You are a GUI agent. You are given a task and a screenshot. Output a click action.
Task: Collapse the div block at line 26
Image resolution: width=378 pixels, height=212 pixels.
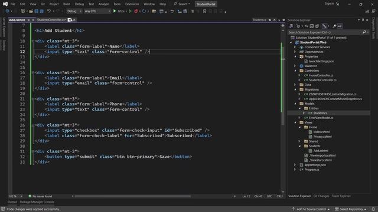pos(33,125)
